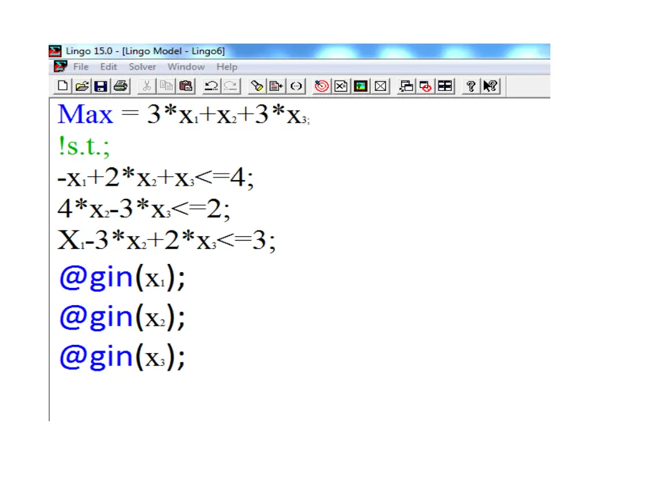Image resolution: width=647 pixels, height=485 pixels.
Task: Open the Solution report icon
Action: pos(341,86)
